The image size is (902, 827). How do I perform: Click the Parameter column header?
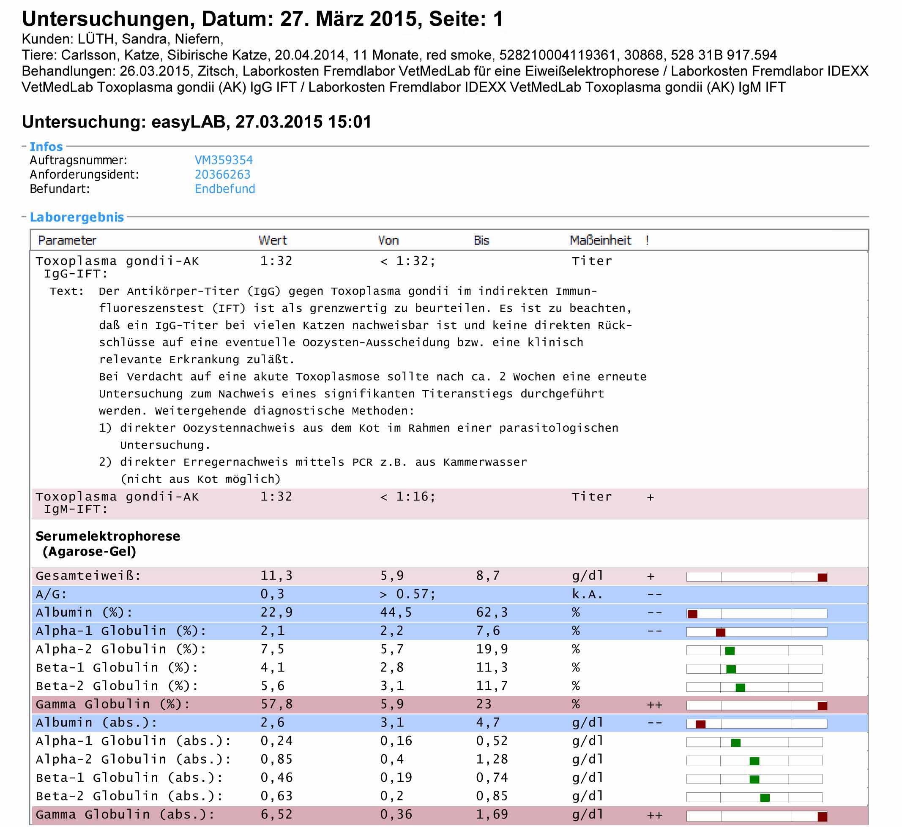(67, 240)
